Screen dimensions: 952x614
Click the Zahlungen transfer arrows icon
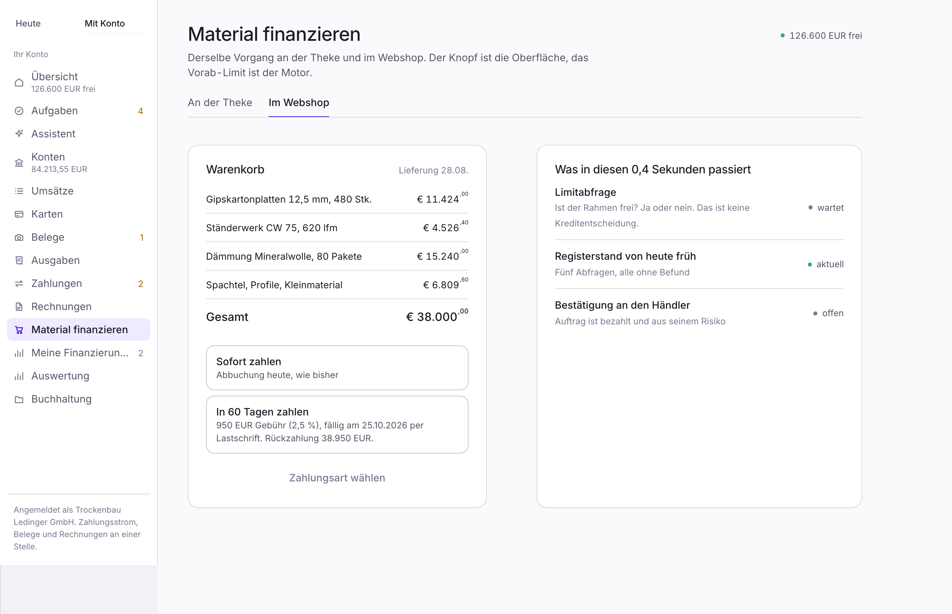coord(19,284)
